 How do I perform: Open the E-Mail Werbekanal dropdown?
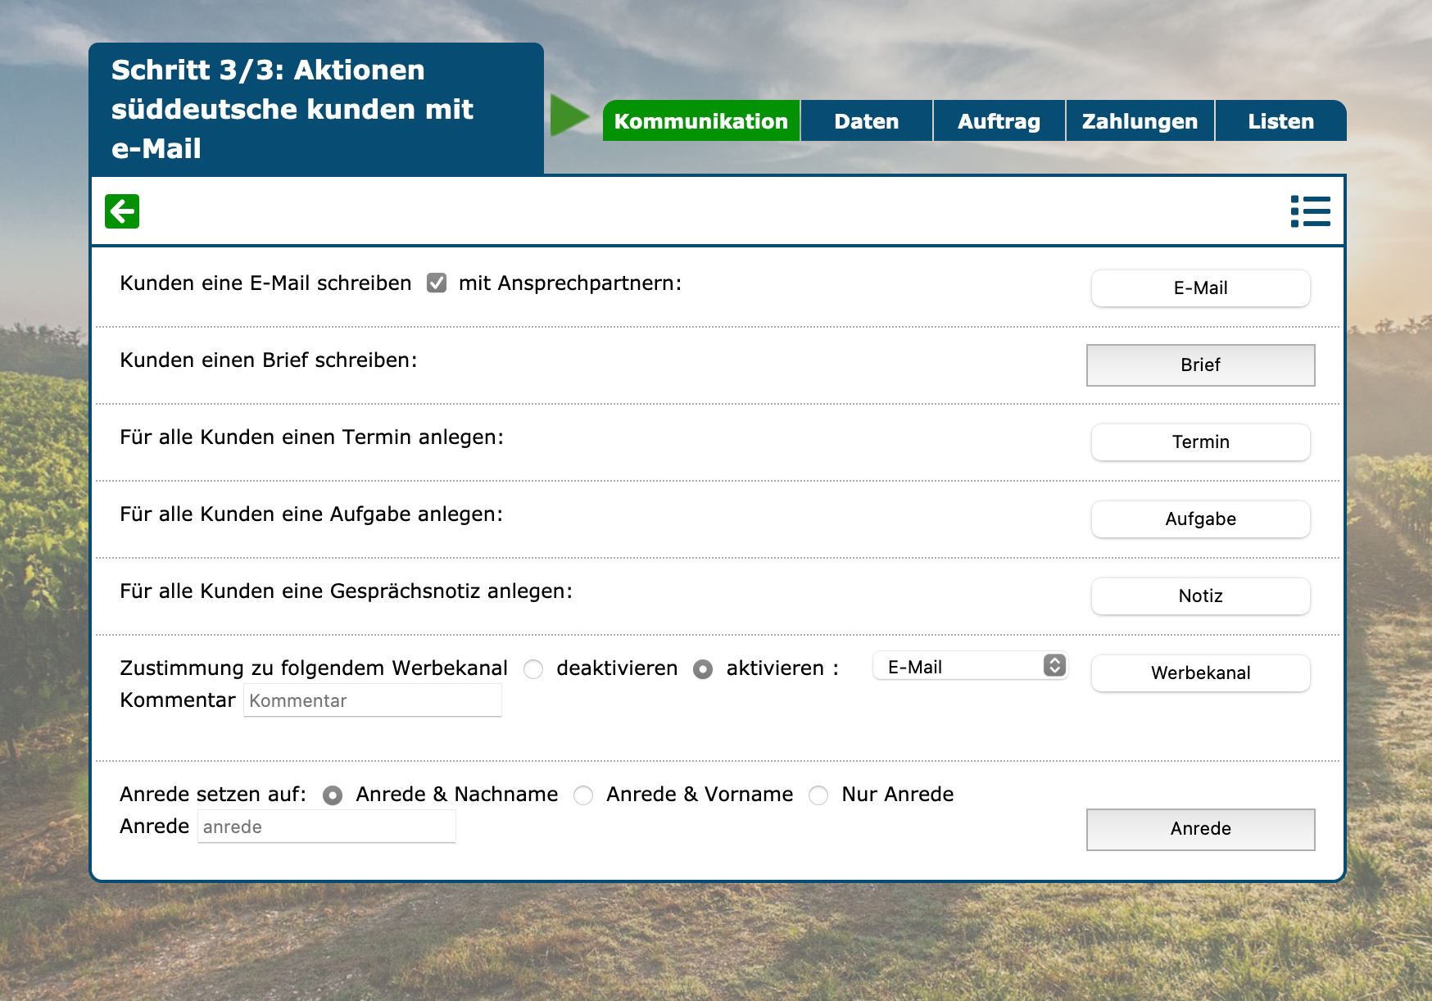[x=970, y=666]
